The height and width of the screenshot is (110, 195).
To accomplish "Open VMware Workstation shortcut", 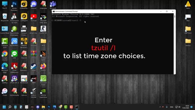I will pyautogui.click(x=24, y=43).
